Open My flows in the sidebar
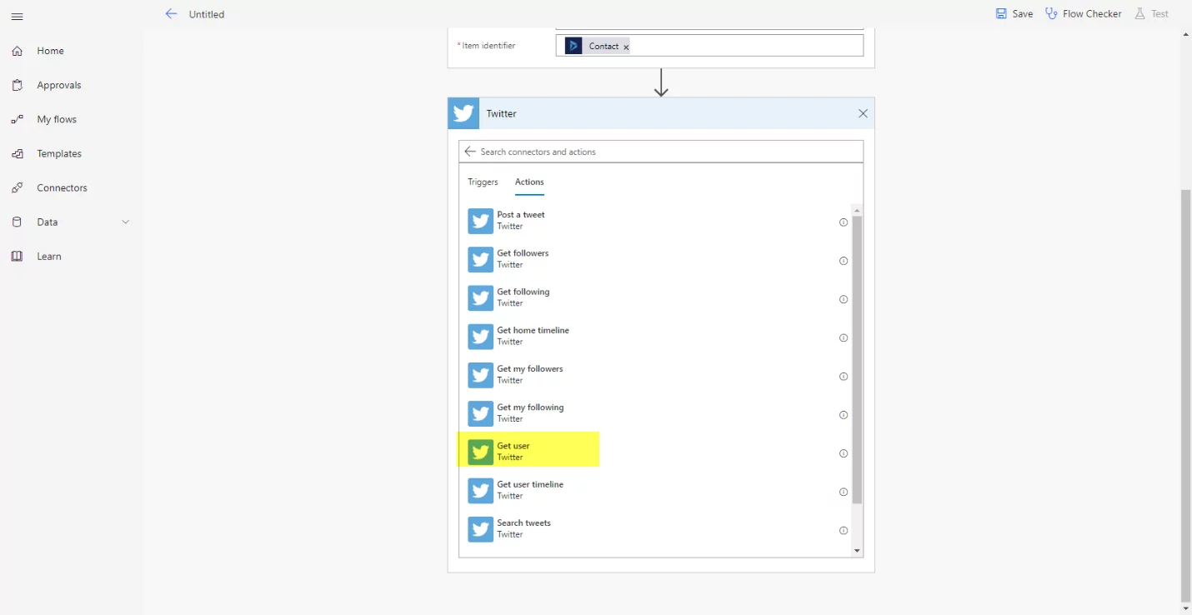Viewport: 1192px width, 615px height. click(x=57, y=119)
